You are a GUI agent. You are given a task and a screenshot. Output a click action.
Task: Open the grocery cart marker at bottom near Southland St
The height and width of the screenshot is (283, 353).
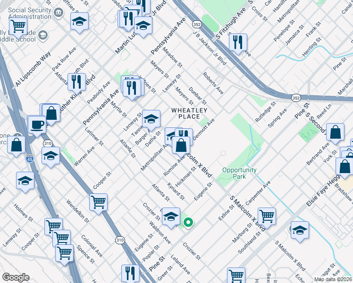236,275
